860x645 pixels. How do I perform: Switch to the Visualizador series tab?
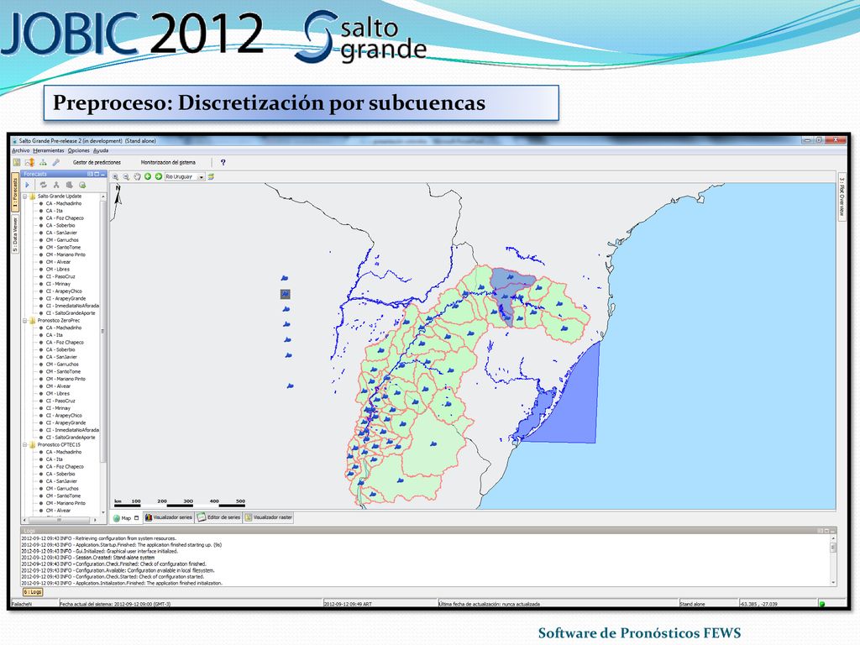[168, 517]
